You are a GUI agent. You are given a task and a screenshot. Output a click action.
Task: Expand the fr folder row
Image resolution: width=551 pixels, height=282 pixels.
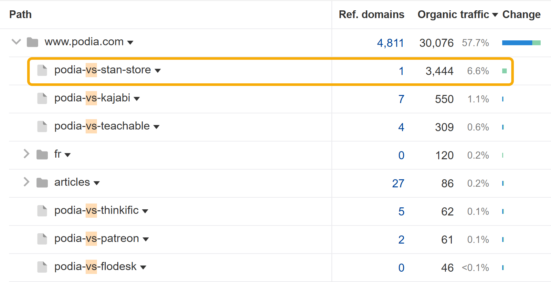point(26,154)
